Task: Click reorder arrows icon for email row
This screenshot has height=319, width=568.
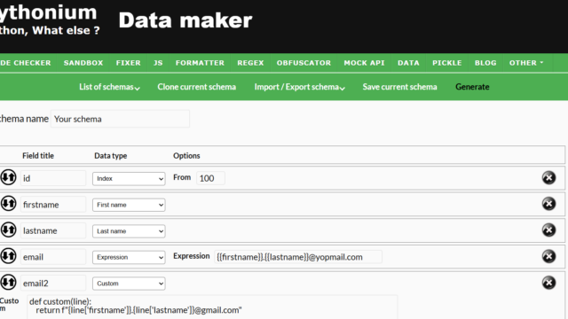Action: [x=8, y=256]
